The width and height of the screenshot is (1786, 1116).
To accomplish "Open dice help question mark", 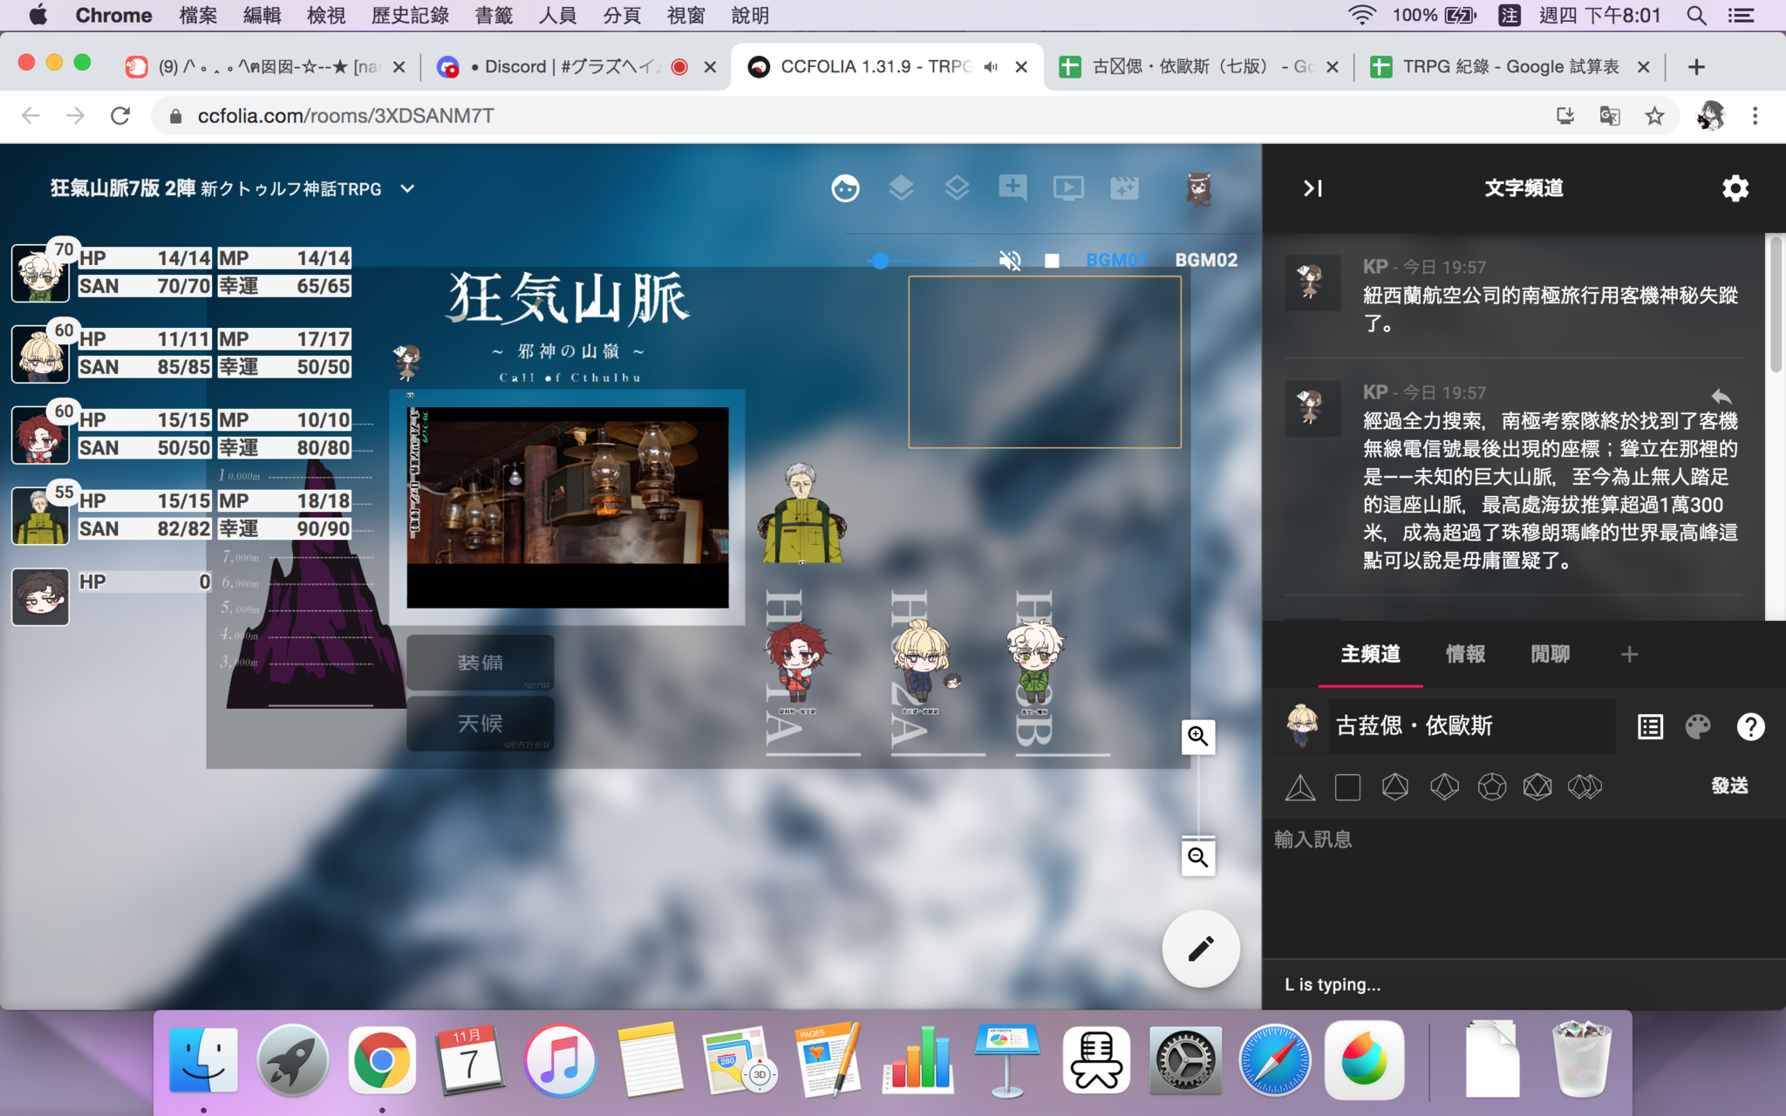I will click(1750, 726).
